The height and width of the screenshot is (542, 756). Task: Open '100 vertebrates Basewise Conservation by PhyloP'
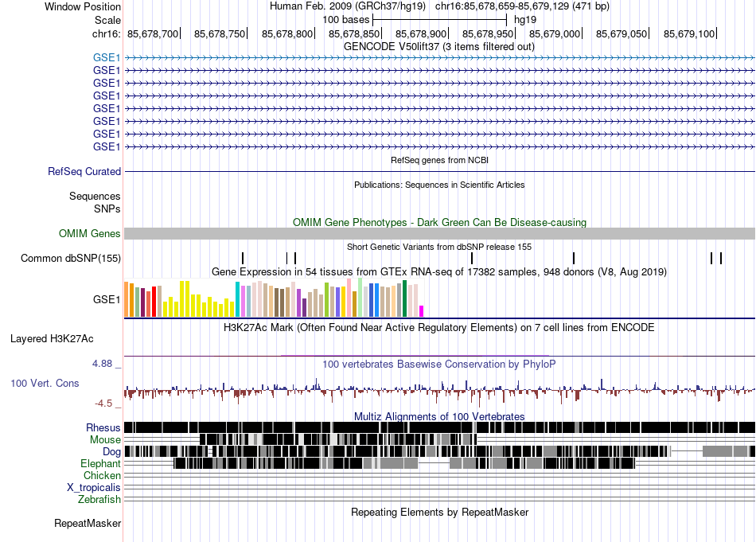(x=439, y=364)
